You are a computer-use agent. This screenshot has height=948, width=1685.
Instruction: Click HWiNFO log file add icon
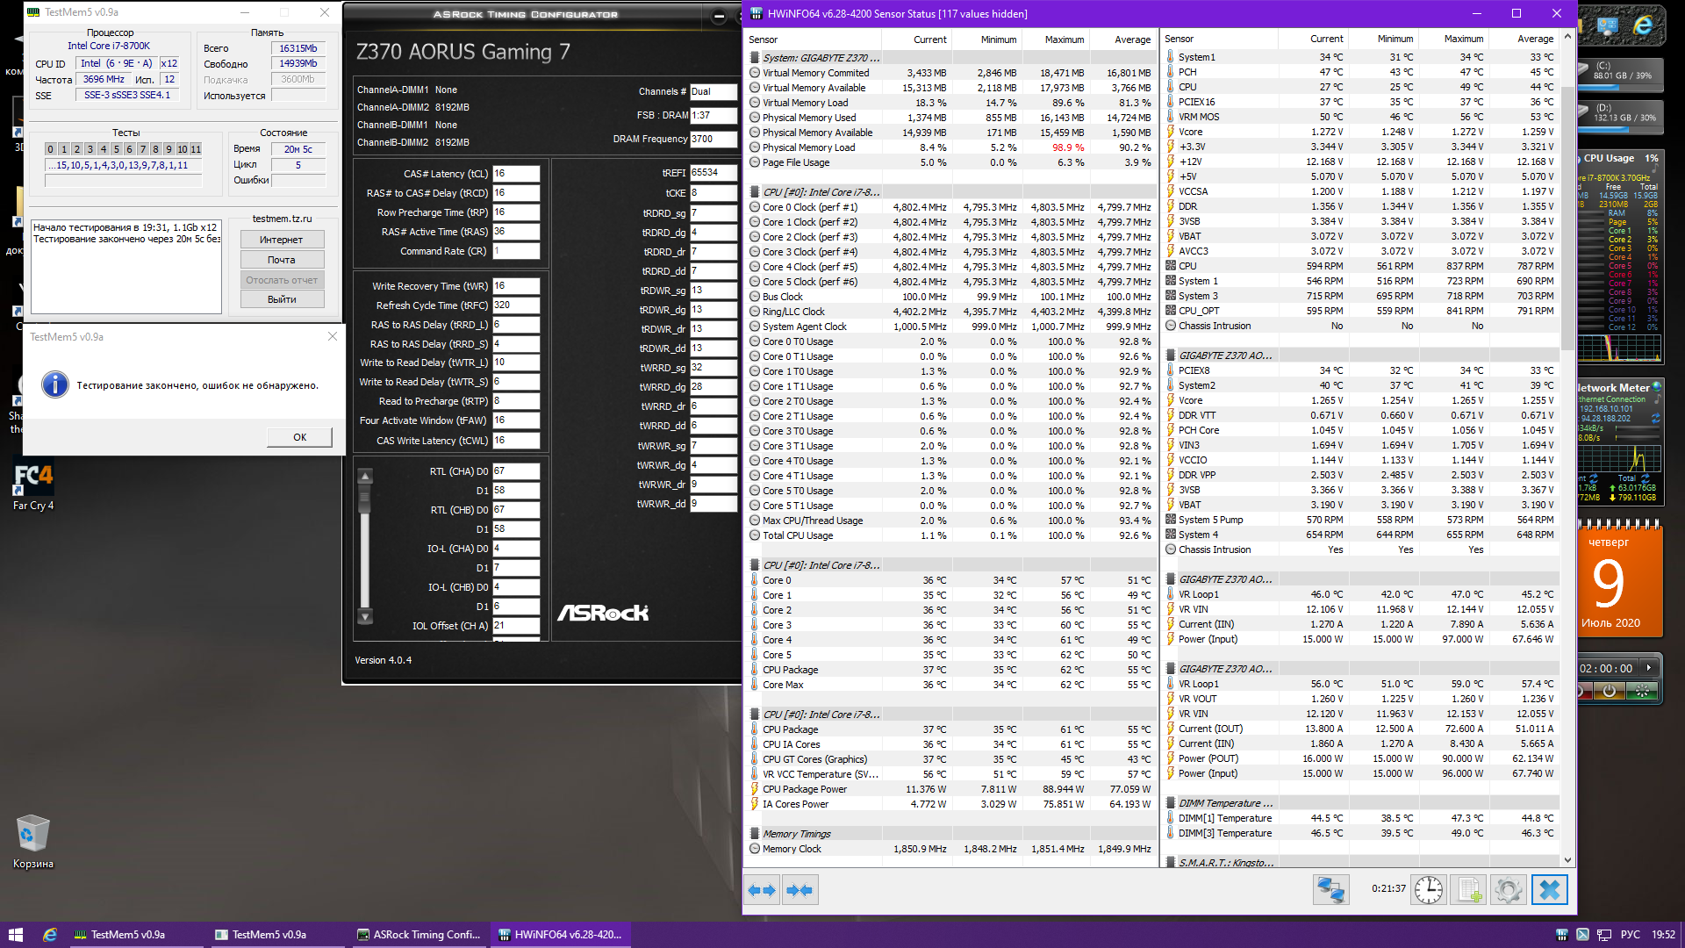(1470, 890)
